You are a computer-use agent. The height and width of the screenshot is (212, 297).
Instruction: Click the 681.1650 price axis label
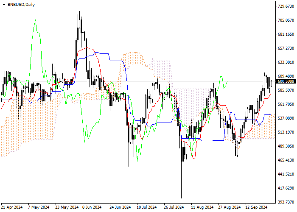[286, 34]
